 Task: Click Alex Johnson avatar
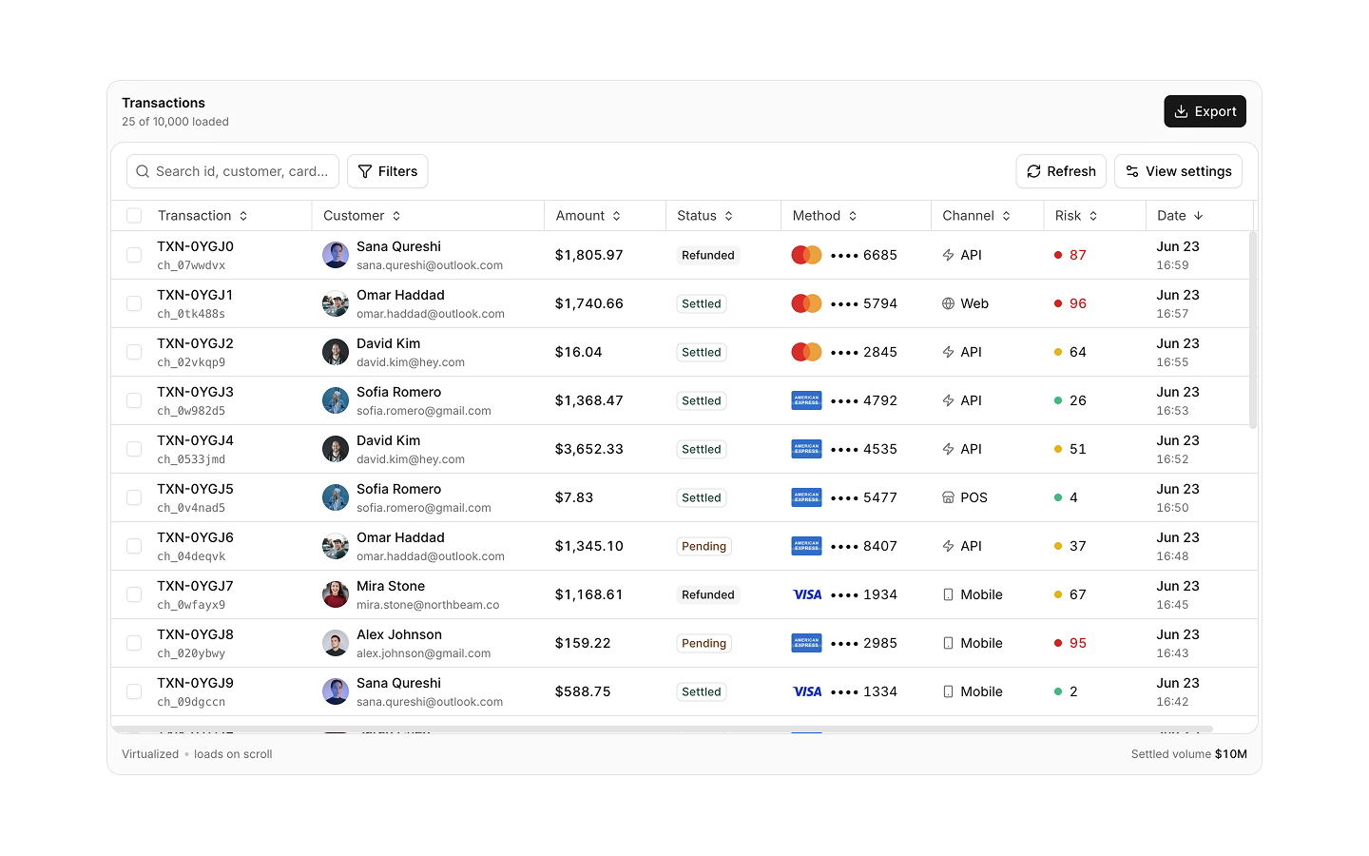[336, 643]
